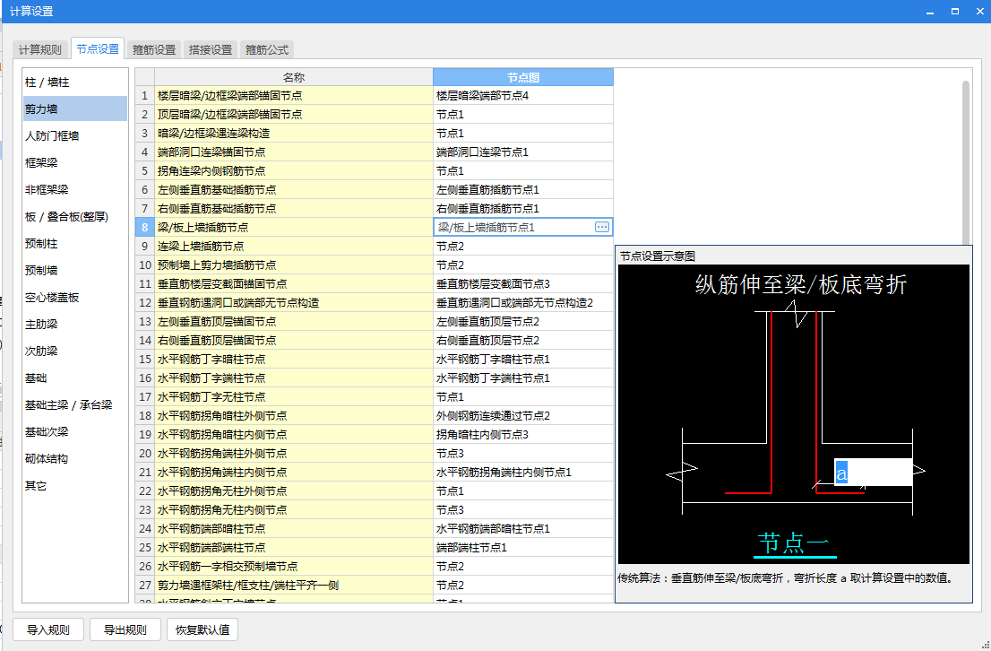Select 砌体结构 category
The image size is (991, 651).
[x=74, y=459]
